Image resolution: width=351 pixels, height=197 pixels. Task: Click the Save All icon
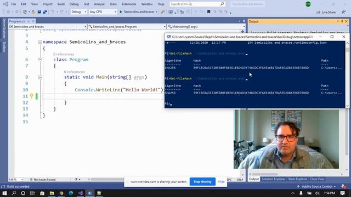[45, 12]
